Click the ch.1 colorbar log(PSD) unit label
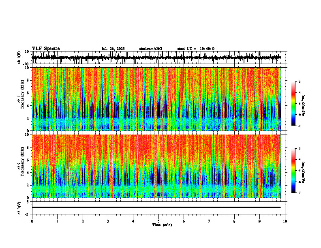 (304, 106)
